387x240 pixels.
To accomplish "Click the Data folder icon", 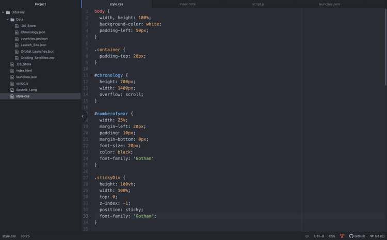I will click(12, 20).
